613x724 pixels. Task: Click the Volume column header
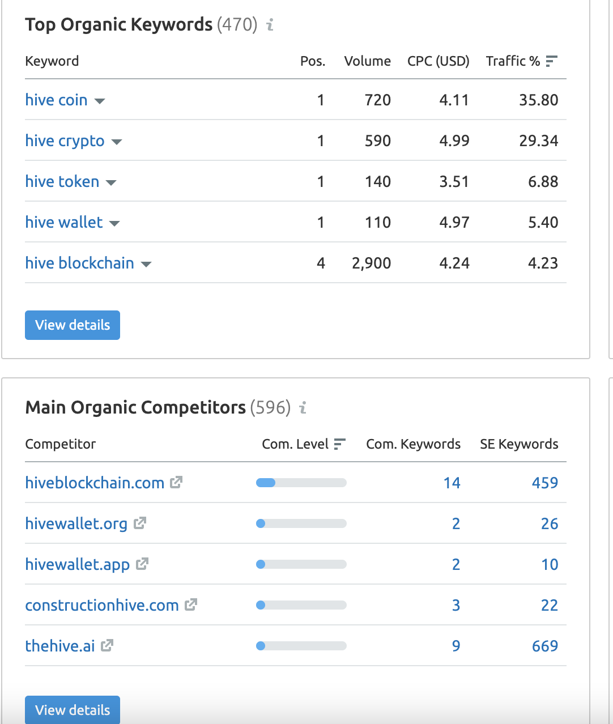tap(368, 61)
